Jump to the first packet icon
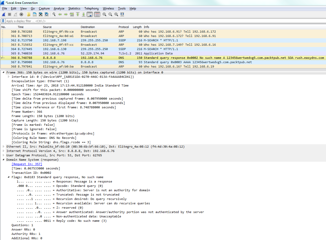 coord(78,14)
